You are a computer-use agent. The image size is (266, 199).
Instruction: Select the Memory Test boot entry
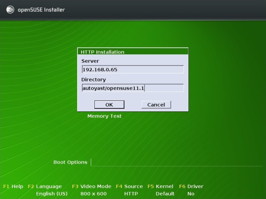click(x=104, y=116)
